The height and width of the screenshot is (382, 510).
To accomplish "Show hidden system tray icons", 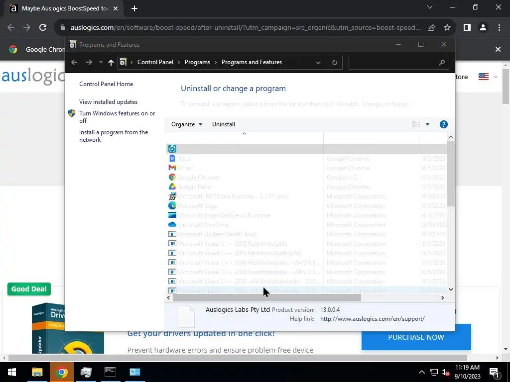I will pyautogui.click(x=421, y=372).
